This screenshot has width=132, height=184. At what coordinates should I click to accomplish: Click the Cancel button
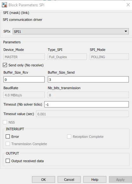click(69, 180)
